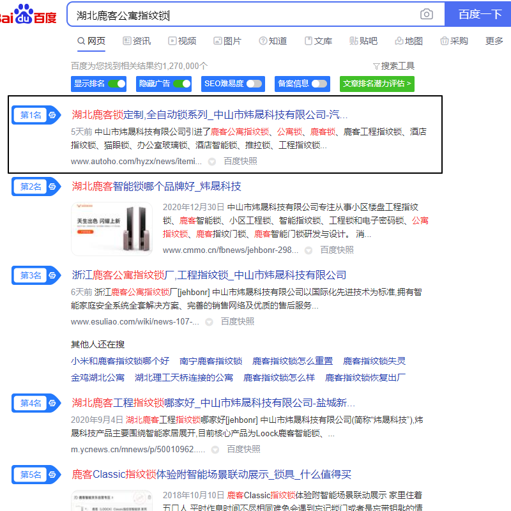Switch to the 视频 tab
Screen dimensions: 511x511
point(182,41)
